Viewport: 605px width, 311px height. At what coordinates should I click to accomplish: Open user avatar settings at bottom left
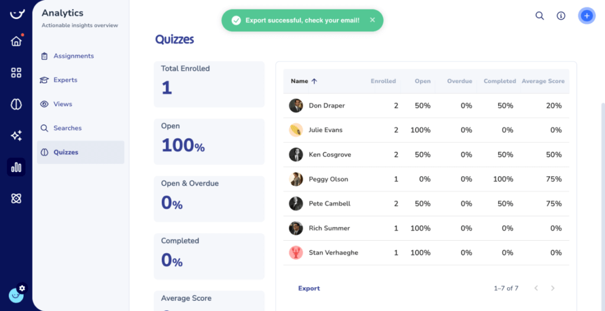[17, 294]
